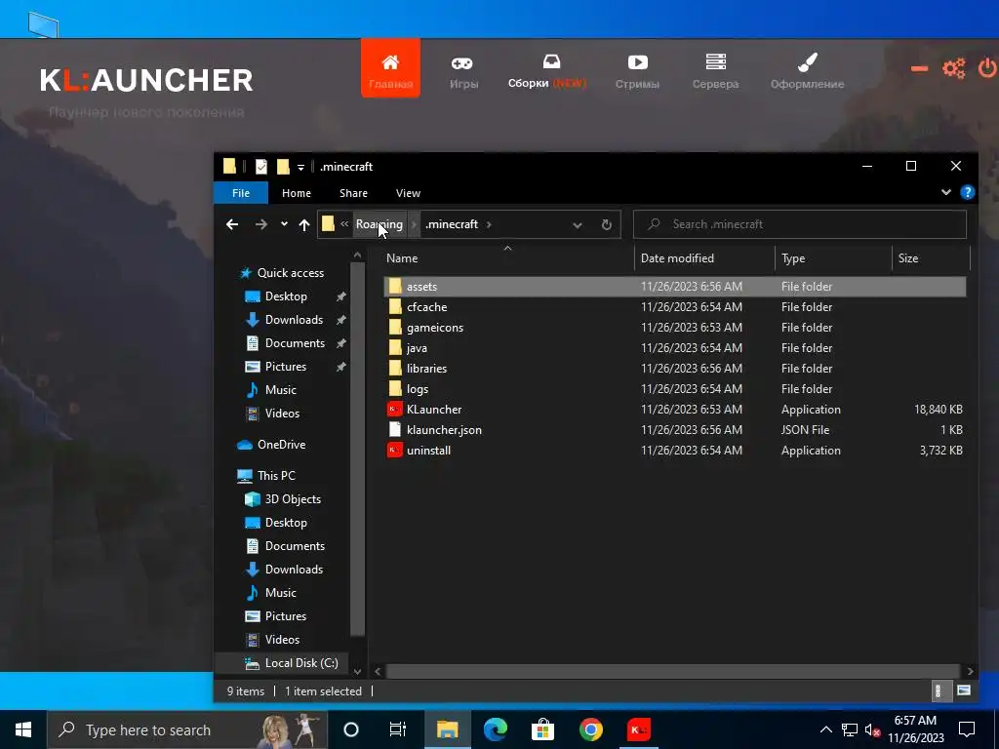Select the libraries folder

675,368
